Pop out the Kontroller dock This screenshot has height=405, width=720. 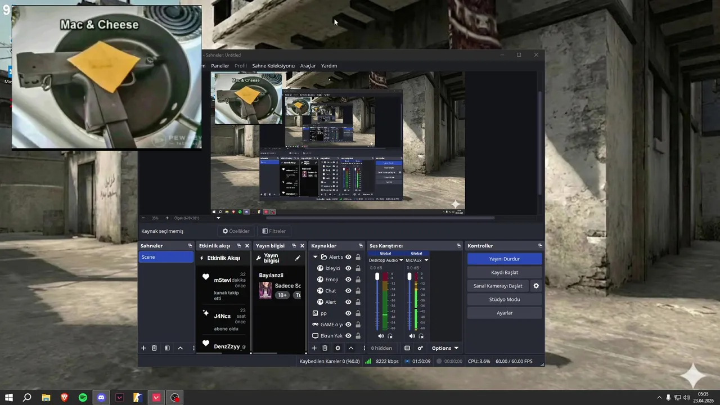pos(540,246)
